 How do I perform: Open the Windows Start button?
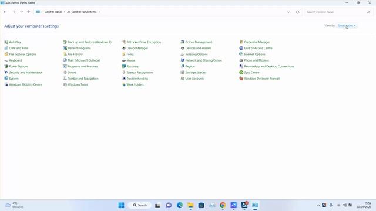[122, 205]
